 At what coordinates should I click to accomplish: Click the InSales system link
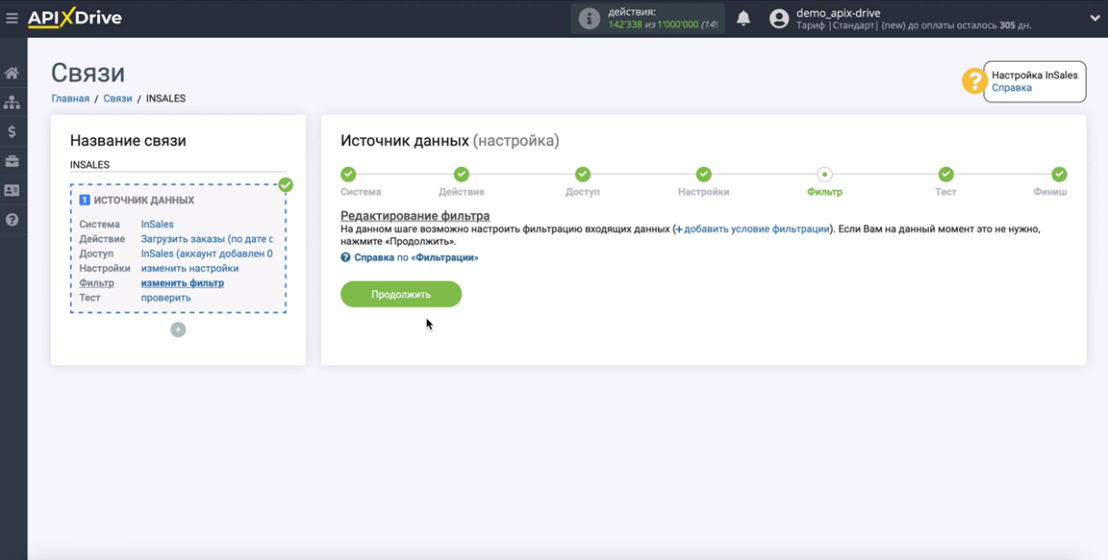coord(157,224)
